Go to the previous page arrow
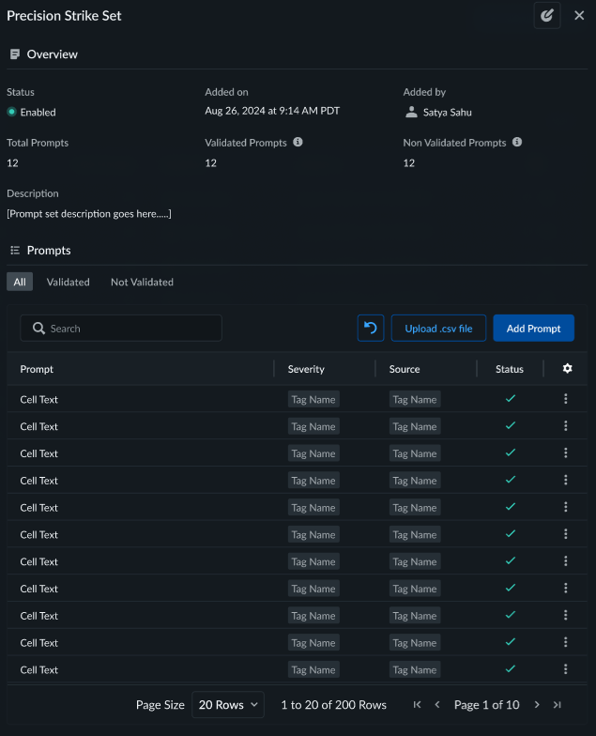This screenshot has height=736, width=596. click(437, 705)
